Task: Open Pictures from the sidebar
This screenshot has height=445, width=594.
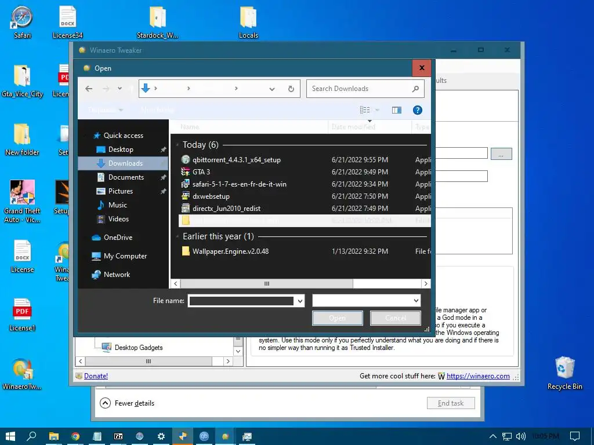Action: point(120,191)
